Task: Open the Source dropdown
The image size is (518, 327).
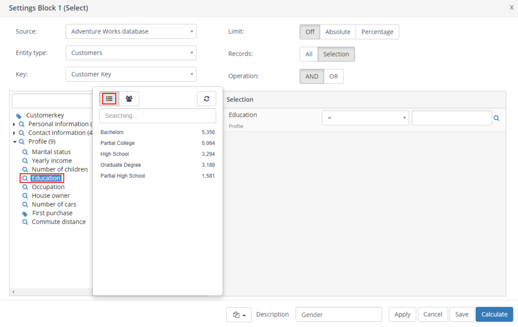Action: [131, 31]
